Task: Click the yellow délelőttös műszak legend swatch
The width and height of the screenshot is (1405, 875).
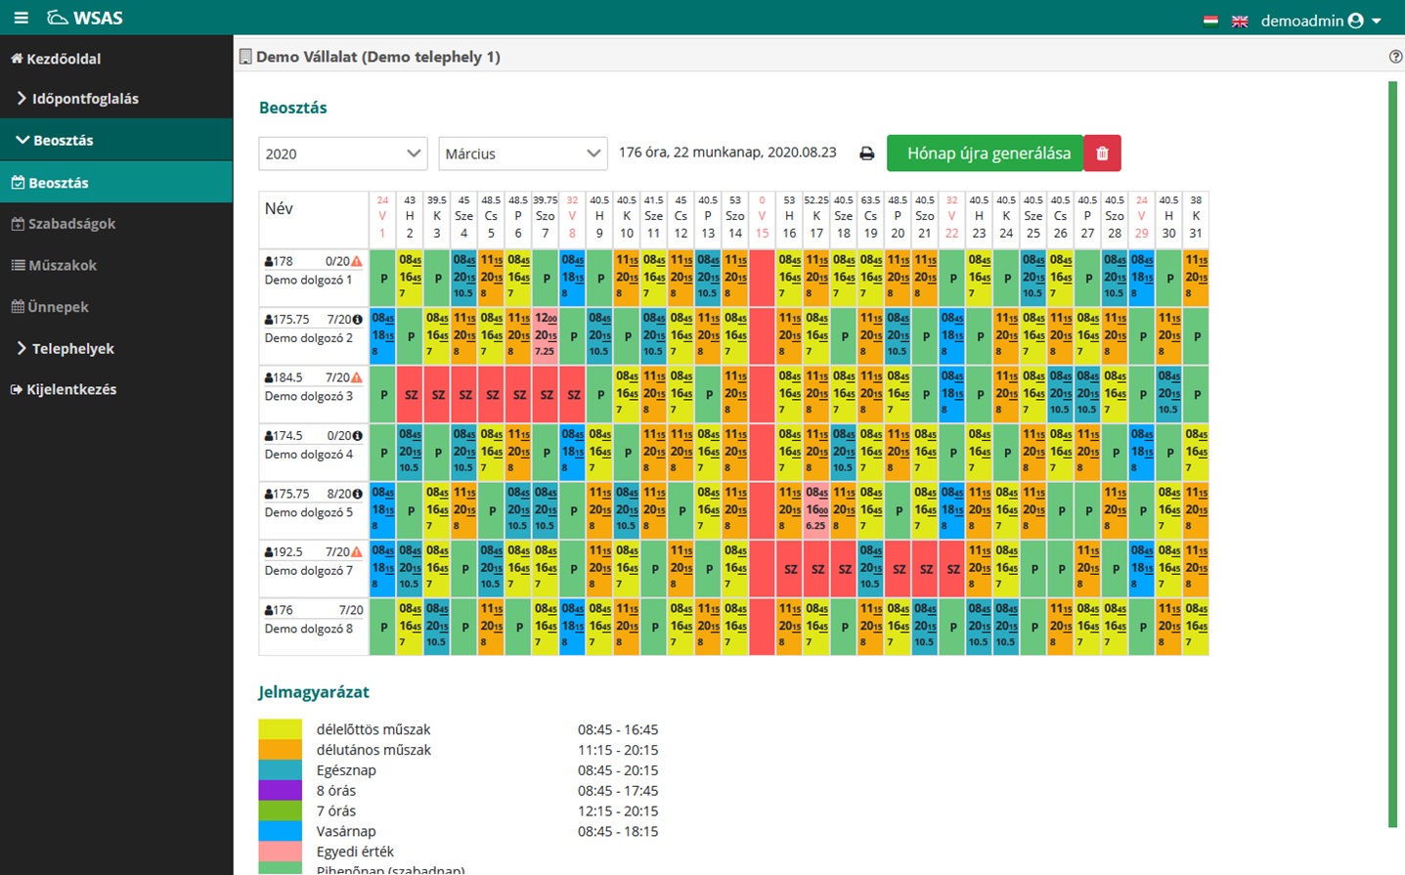Action: click(280, 729)
